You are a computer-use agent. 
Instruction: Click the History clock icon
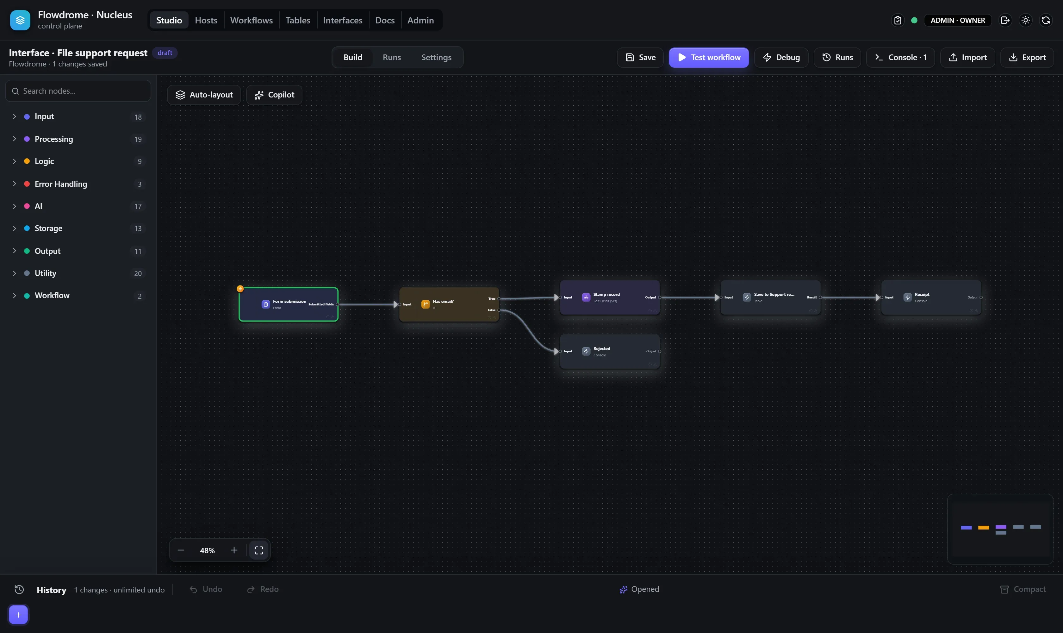point(19,590)
